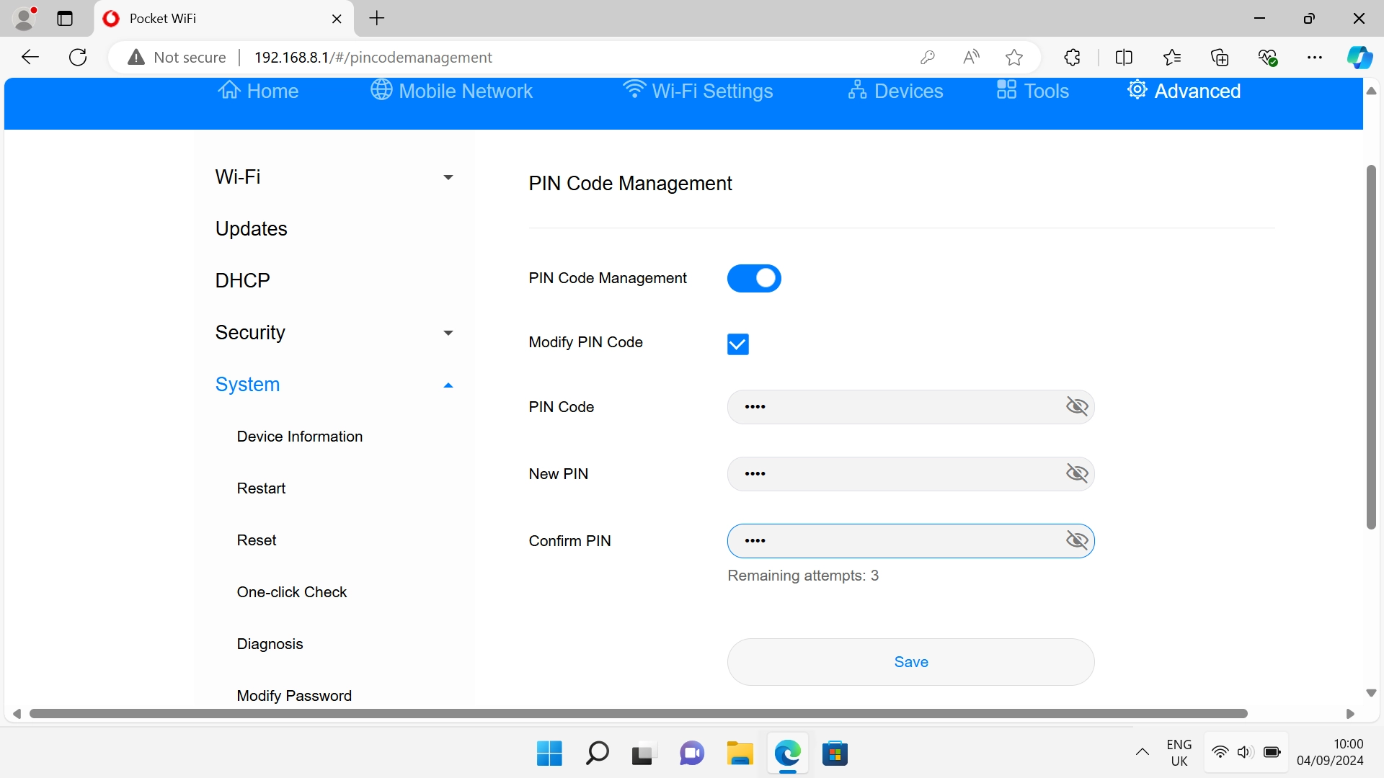
Task: Open the Device Information page
Action: click(299, 437)
